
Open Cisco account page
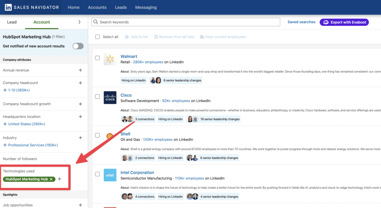(x=126, y=95)
